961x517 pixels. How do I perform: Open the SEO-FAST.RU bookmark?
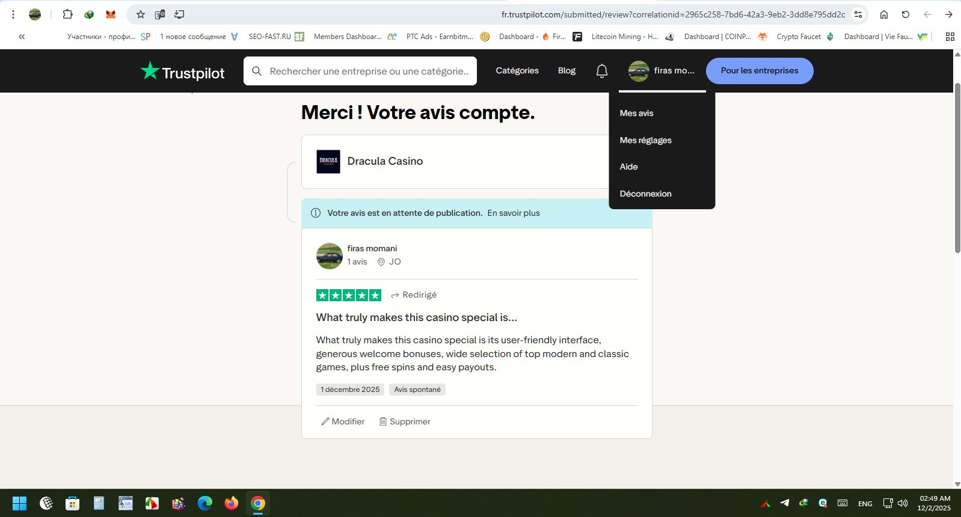[x=277, y=37]
